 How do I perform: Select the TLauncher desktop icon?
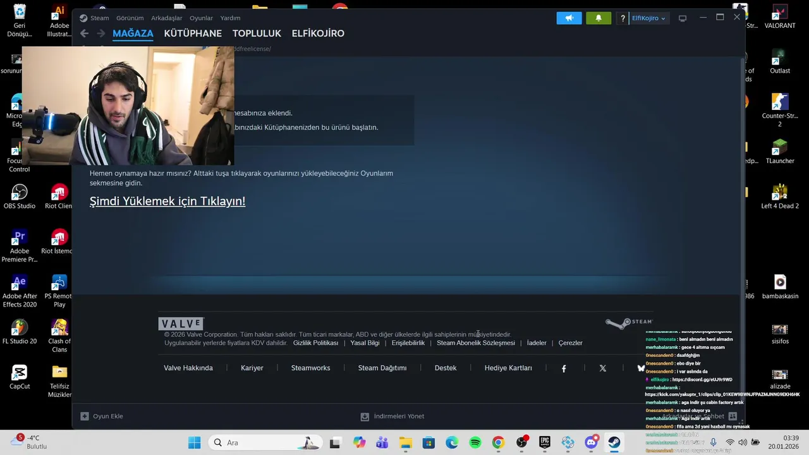point(780,152)
